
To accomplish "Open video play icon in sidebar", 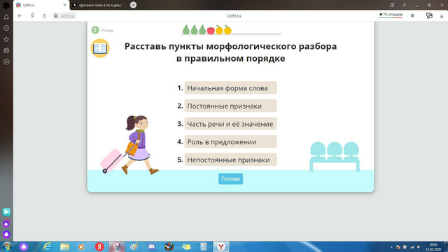I will pos(6,62).
